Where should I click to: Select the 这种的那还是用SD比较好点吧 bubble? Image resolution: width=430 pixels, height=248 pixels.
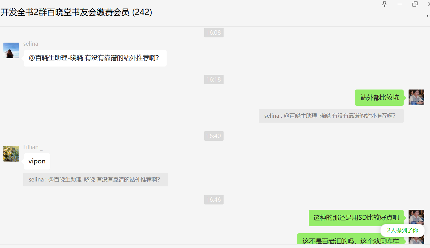356,218
